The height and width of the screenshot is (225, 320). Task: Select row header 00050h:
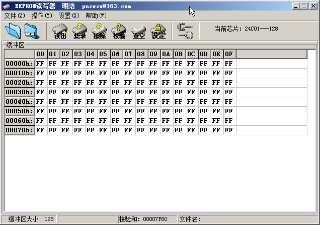(20, 111)
